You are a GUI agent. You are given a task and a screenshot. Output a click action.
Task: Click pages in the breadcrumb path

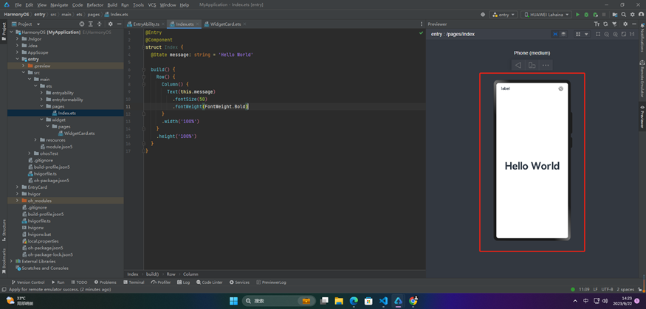click(x=94, y=15)
